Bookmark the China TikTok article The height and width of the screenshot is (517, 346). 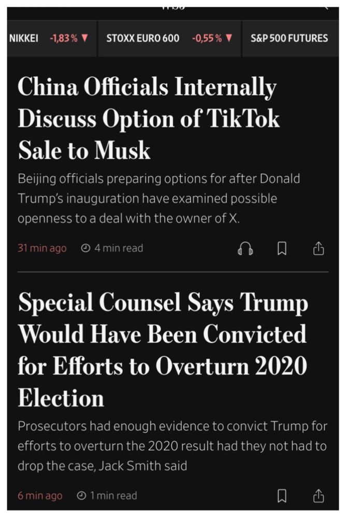point(281,248)
